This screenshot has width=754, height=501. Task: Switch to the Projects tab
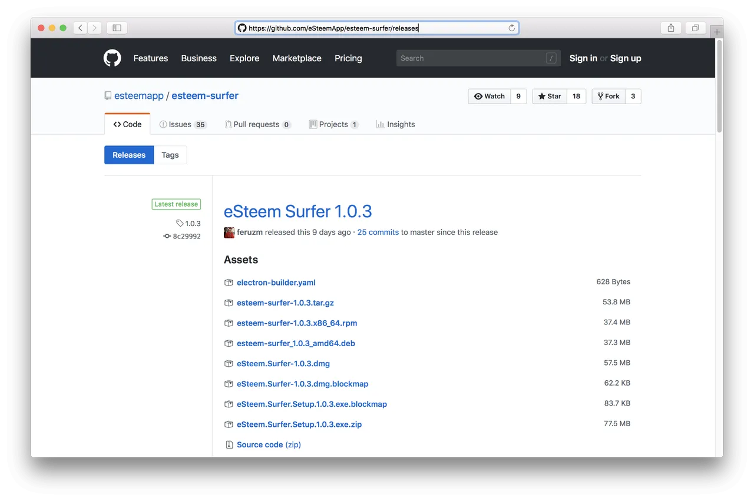[x=333, y=124]
